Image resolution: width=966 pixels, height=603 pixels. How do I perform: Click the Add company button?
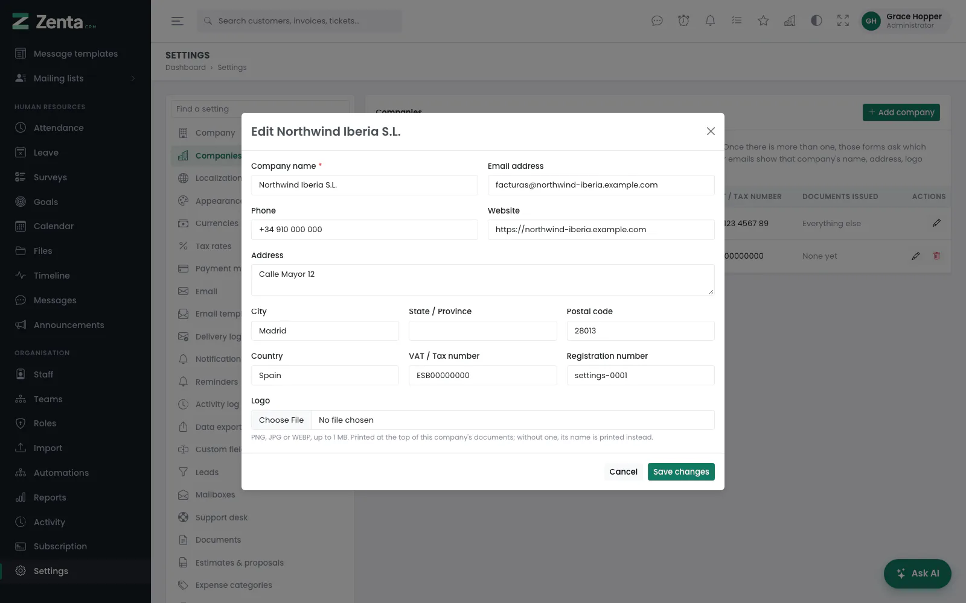(x=901, y=112)
